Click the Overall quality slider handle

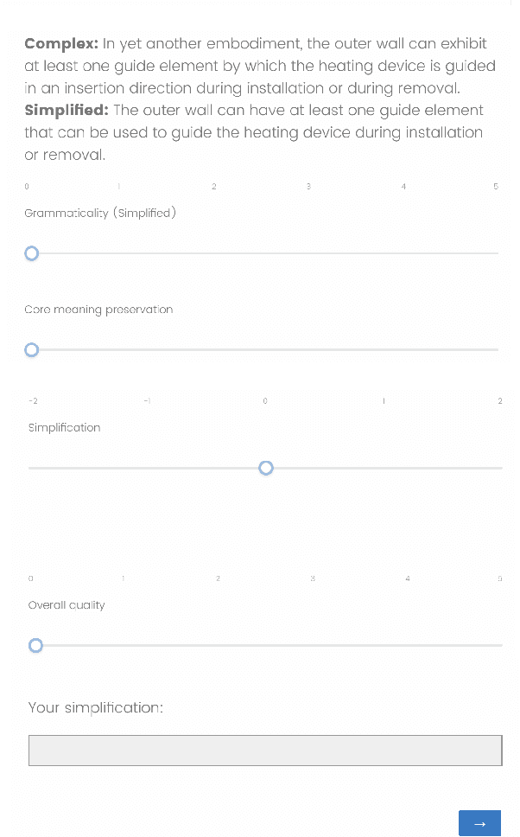tap(35, 646)
